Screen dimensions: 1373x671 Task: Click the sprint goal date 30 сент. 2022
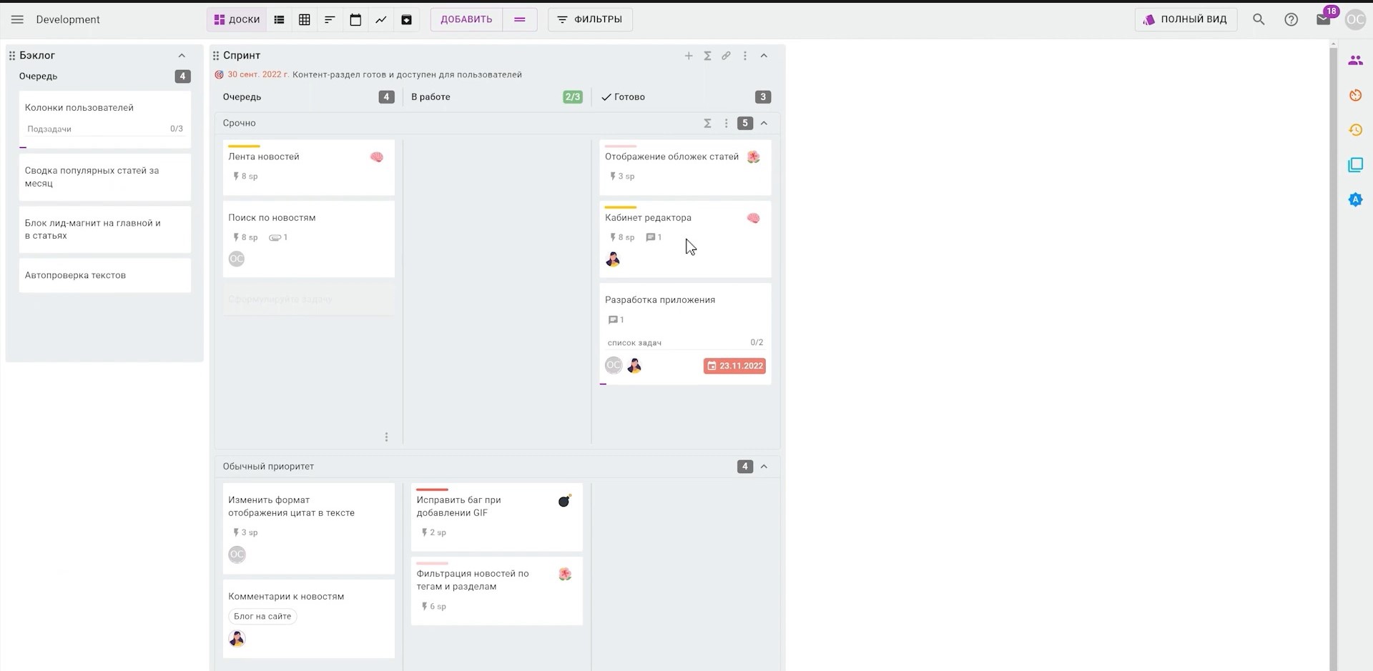[x=258, y=74]
